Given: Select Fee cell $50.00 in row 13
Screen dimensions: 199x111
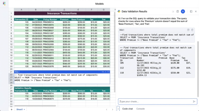Looking at the screenshot, I should tap(104, 47).
